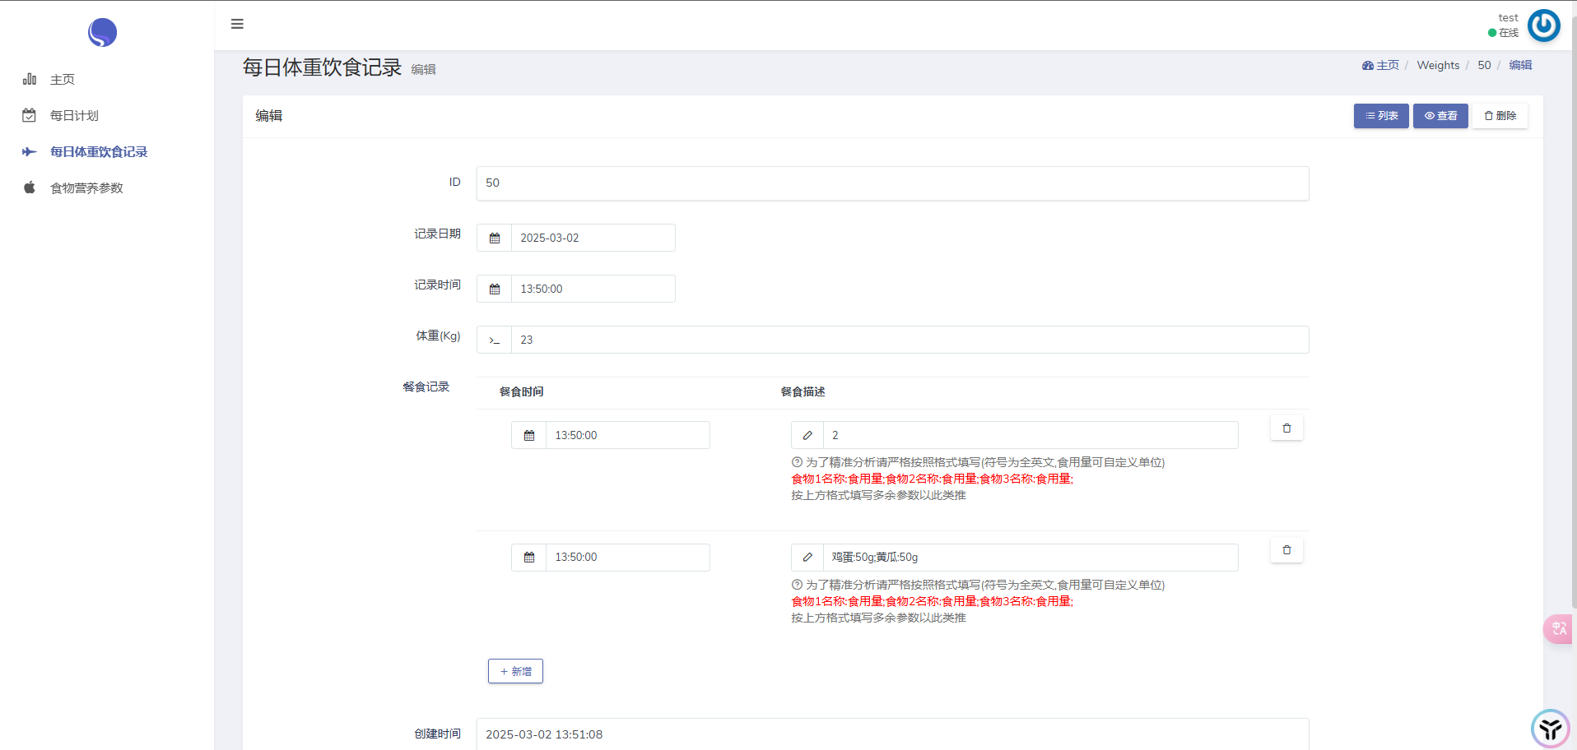Click 50 in the breadcrumb
The width and height of the screenshot is (1577, 750).
click(x=1484, y=65)
